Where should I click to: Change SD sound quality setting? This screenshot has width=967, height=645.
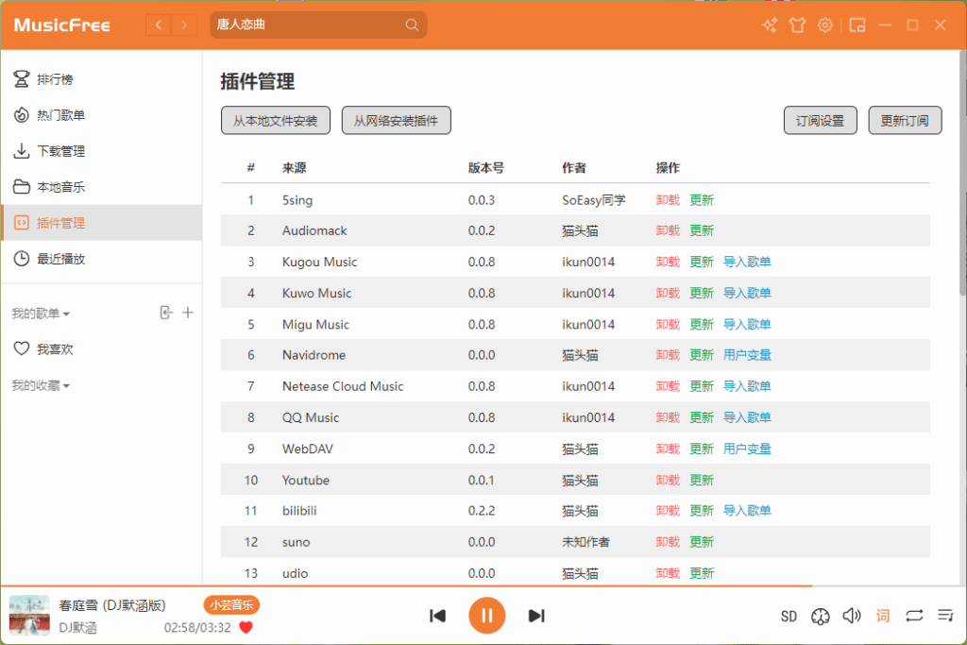tap(789, 616)
